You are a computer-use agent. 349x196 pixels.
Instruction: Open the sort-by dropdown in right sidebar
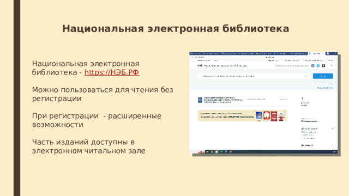310,121
